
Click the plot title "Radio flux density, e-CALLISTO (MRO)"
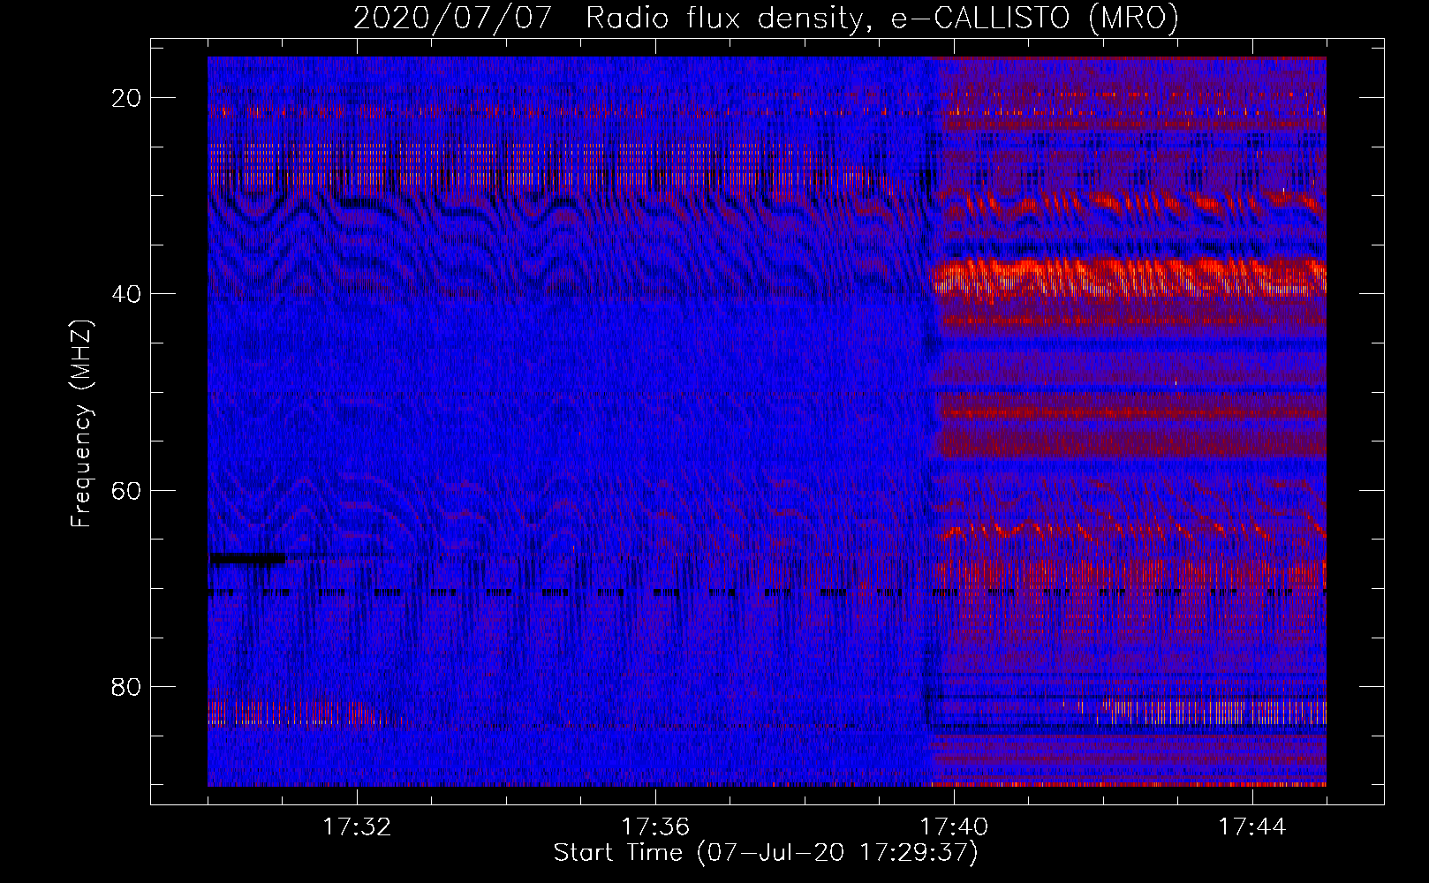pos(881,19)
